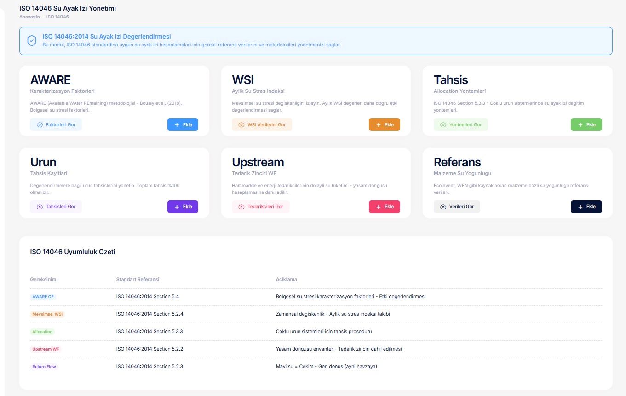Click the plus icon on the WSI Ekle button
The width and height of the screenshot is (626, 396).
click(x=379, y=124)
